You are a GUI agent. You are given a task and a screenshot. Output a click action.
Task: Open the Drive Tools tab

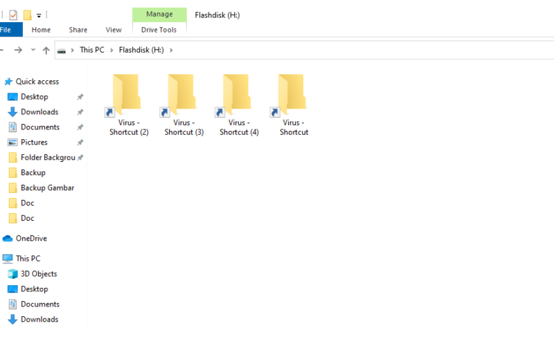coord(159,30)
